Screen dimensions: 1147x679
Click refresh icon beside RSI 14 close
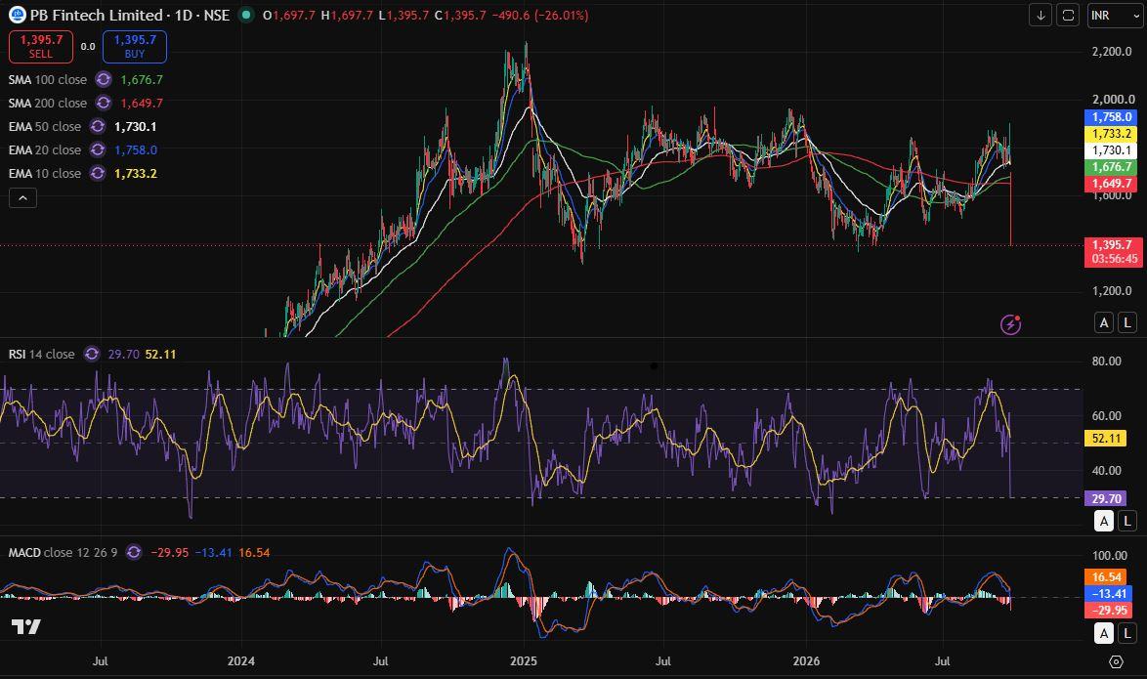[92, 354]
